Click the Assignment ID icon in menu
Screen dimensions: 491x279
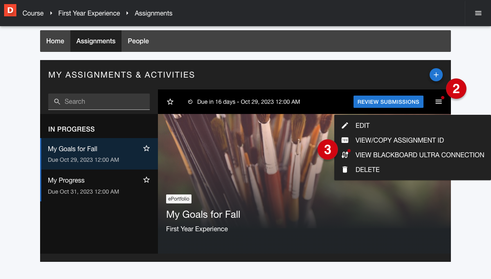(345, 140)
